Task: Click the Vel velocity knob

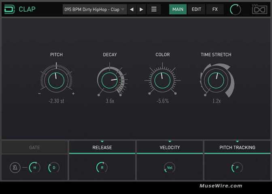Action: tap(170, 167)
